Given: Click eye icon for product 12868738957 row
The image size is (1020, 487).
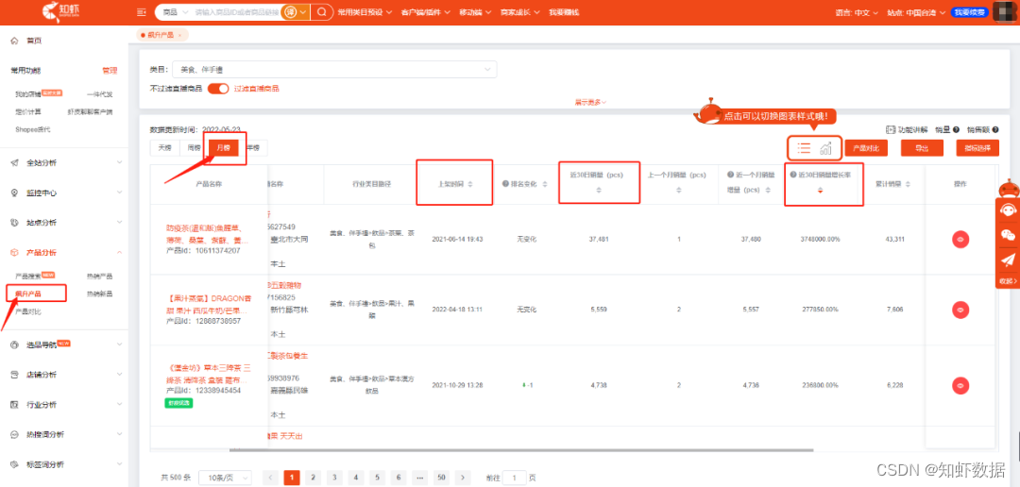Looking at the screenshot, I should [x=960, y=310].
